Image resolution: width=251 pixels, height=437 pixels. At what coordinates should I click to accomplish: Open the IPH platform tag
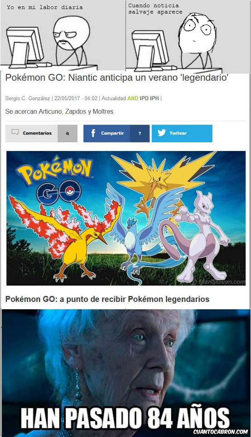click(x=154, y=98)
